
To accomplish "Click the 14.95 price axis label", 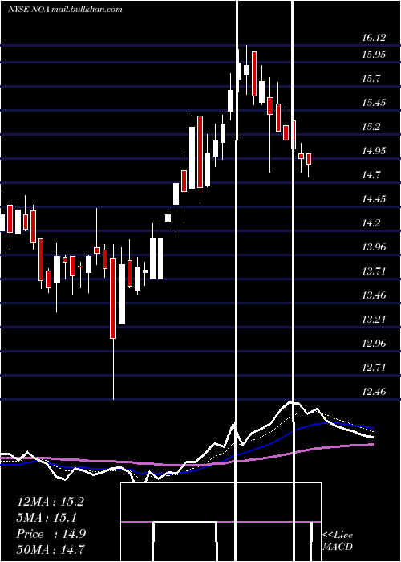I will click(374, 151).
